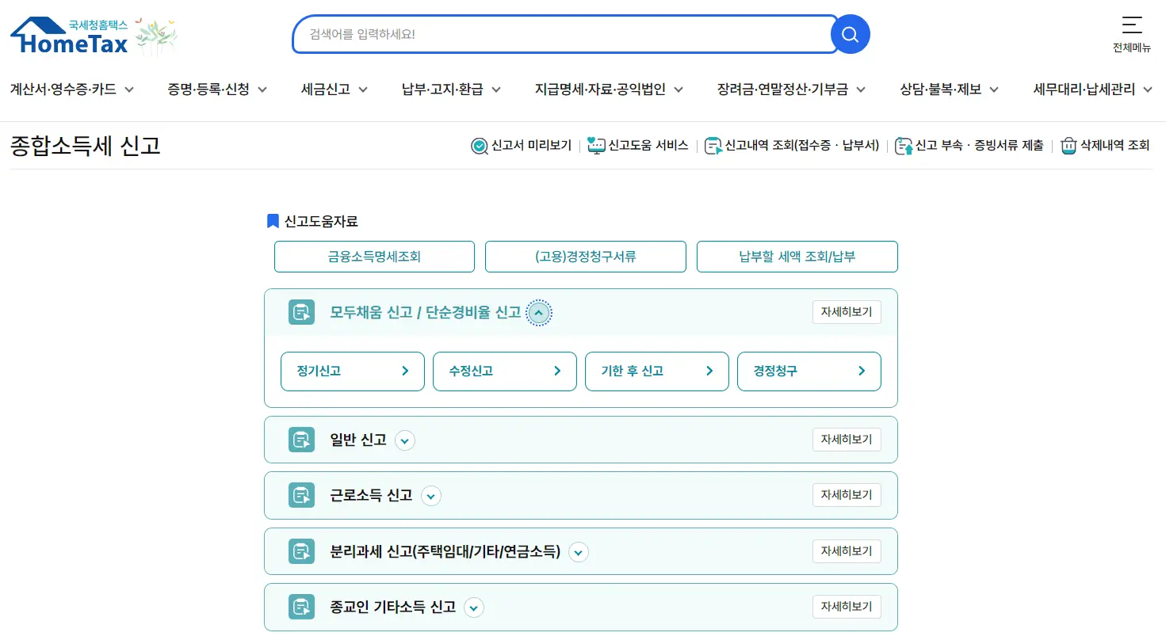
Task: Click the search magnifier icon
Action: pyautogui.click(x=850, y=33)
